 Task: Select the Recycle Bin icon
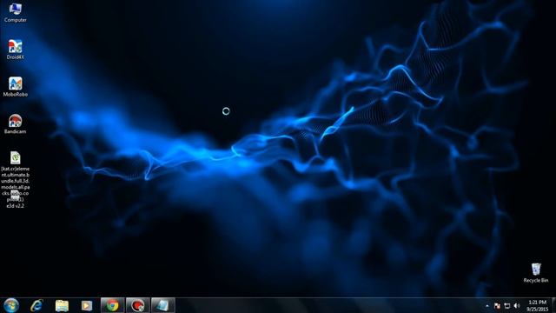[536, 272]
